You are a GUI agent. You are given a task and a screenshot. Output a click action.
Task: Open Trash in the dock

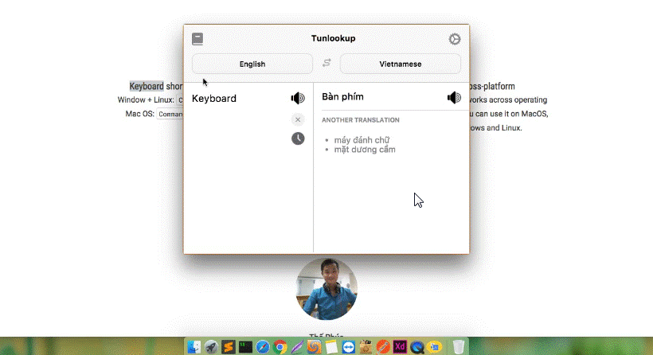458,347
